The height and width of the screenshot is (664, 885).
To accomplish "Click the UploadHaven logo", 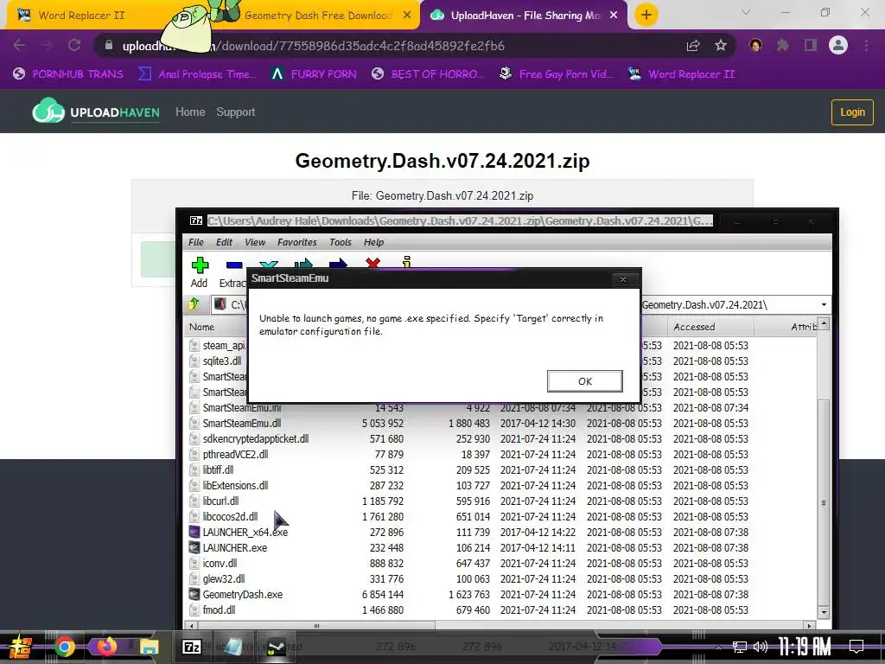I will click(96, 112).
